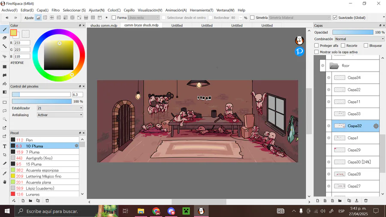Enable the curve snap icon
Screen dimensions: 386x217
point(79,18)
